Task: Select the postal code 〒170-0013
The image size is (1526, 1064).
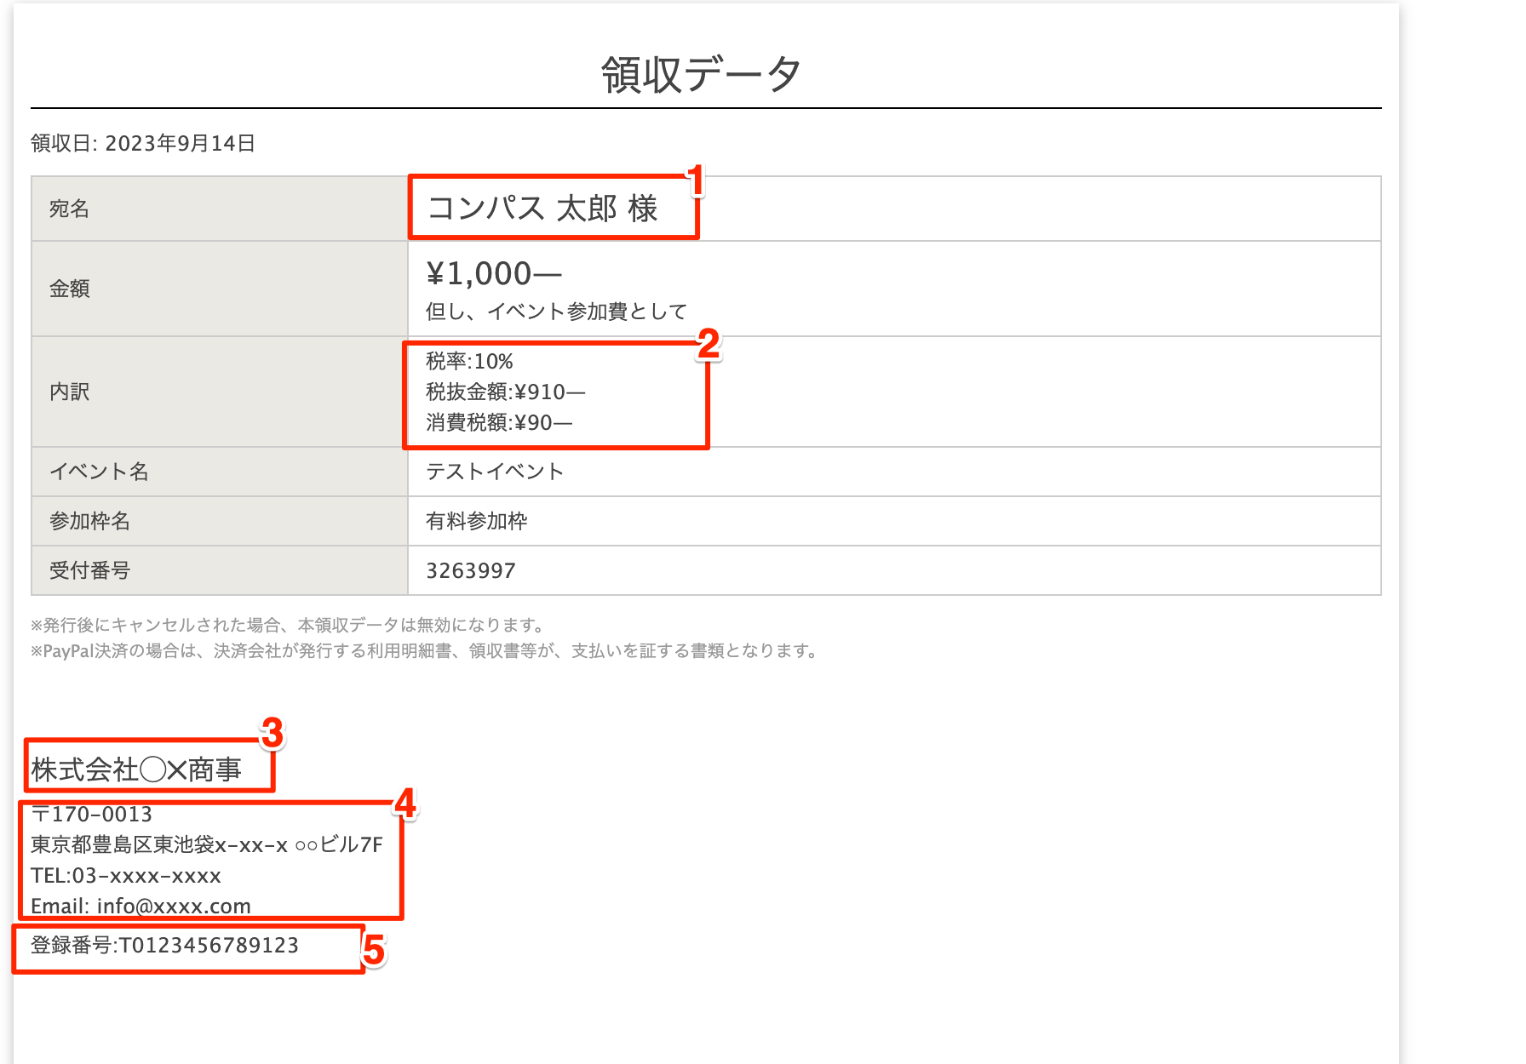Action: [92, 814]
